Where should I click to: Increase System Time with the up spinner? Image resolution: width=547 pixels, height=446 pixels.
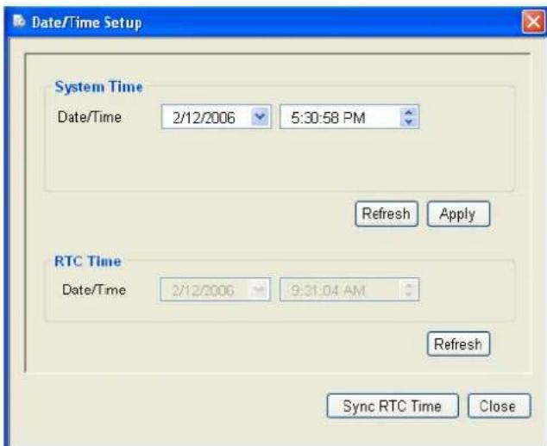click(x=409, y=112)
